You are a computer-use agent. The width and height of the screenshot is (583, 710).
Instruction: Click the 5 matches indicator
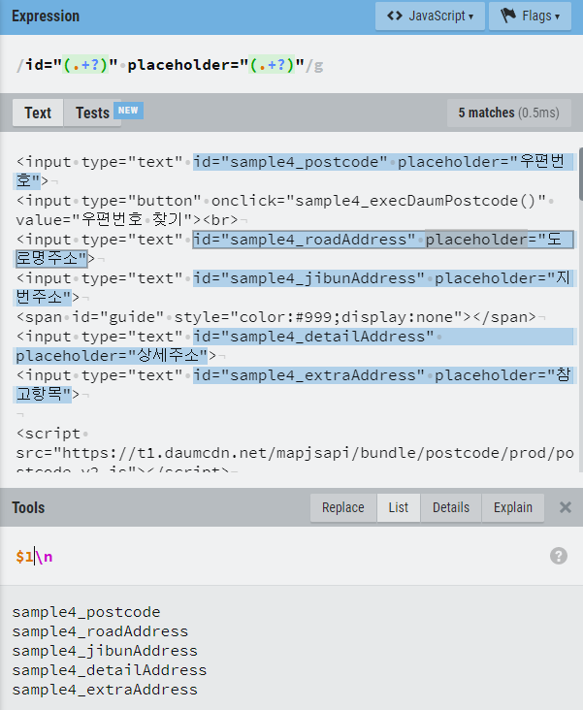(508, 113)
